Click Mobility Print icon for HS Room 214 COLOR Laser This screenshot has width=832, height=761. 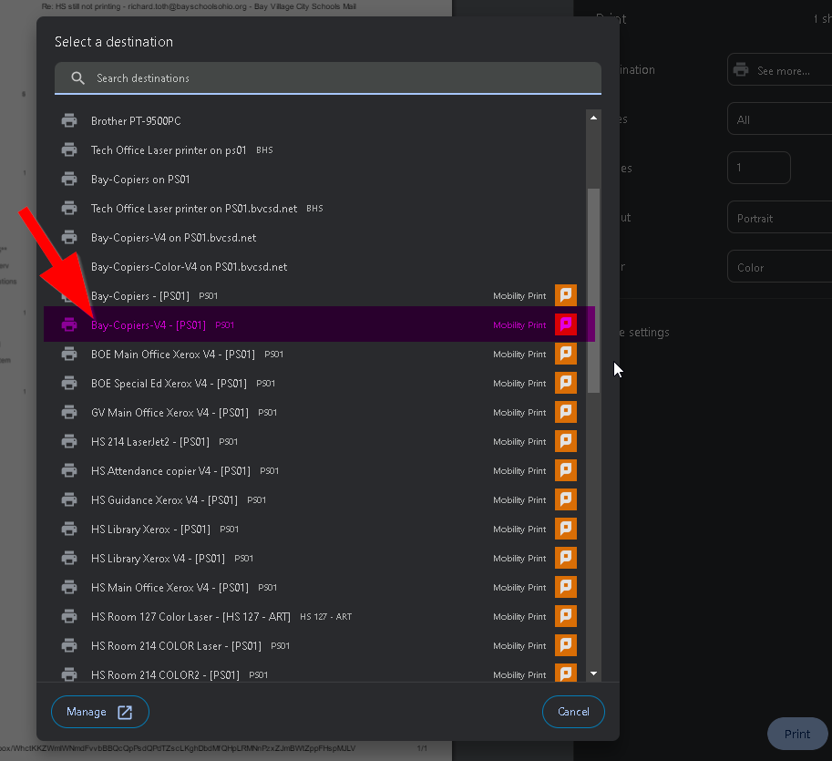coord(566,645)
